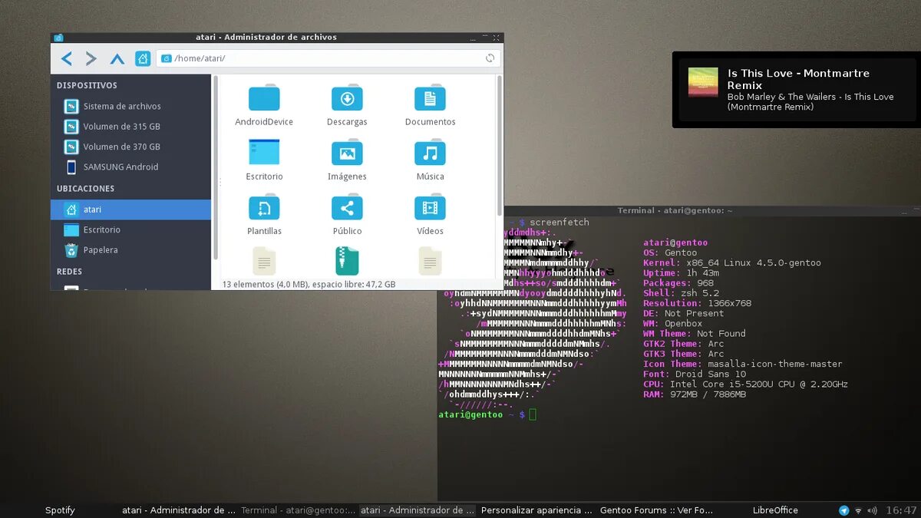Switch to Spotify in the taskbar
This screenshot has height=518, width=921.
pos(60,510)
